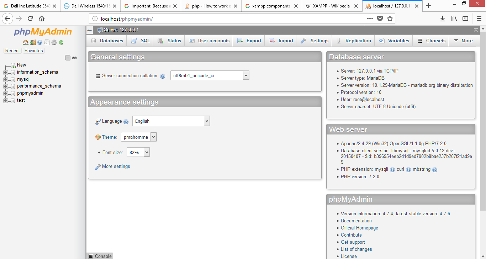
Task: Click the 4.7.6 latest version link
Action: click(x=445, y=214)
